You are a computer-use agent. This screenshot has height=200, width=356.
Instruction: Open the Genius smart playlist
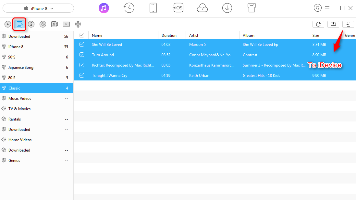click(37, 161)
